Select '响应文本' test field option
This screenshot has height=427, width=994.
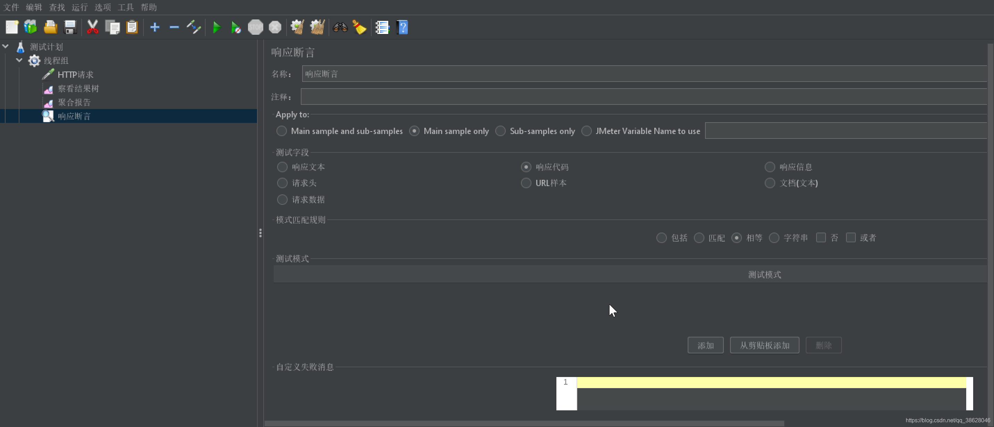(281, 167)
